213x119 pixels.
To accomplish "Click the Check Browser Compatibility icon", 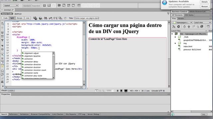I will 56,18.
